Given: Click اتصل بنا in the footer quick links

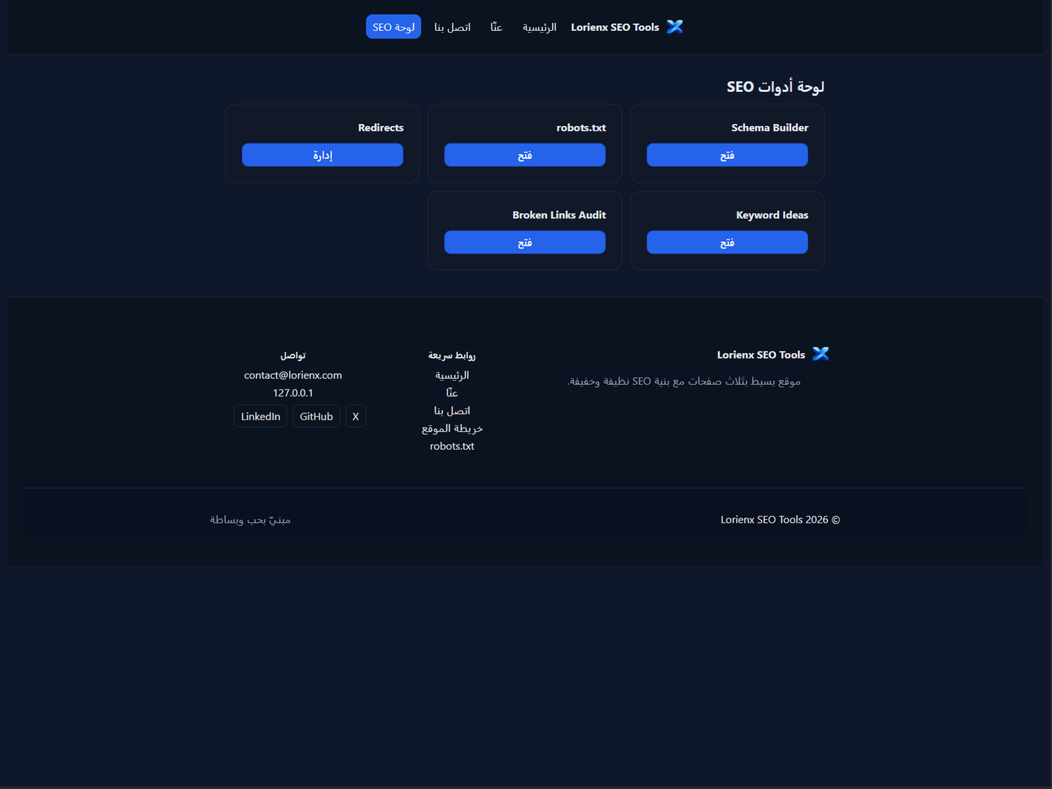Looking at the screenshot, I should tap(452, 410).
